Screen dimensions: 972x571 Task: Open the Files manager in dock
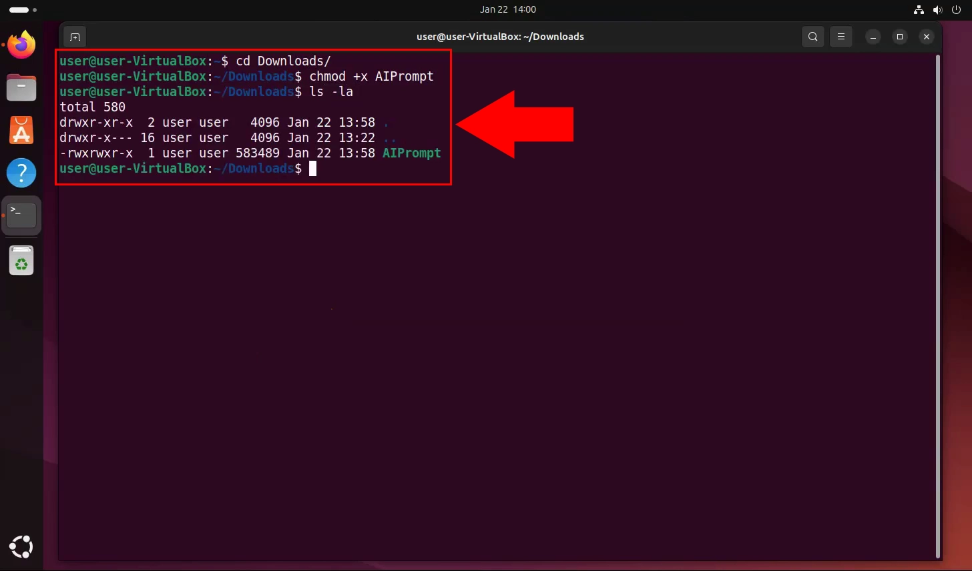tap(21, 87)
